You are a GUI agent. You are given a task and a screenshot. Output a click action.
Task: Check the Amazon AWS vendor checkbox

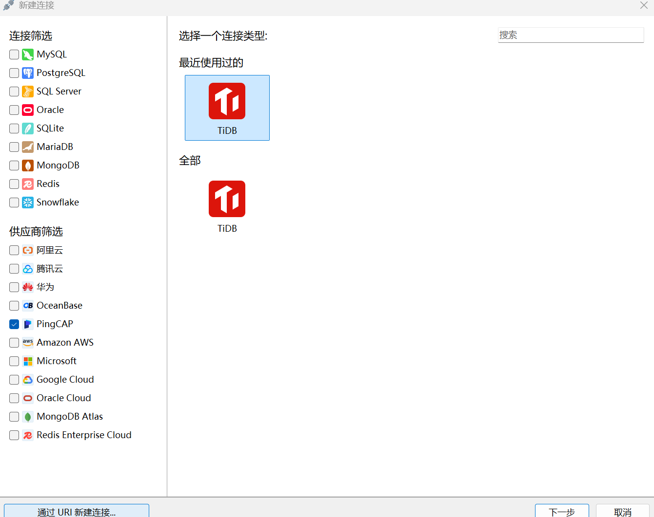tap(14, 343)
